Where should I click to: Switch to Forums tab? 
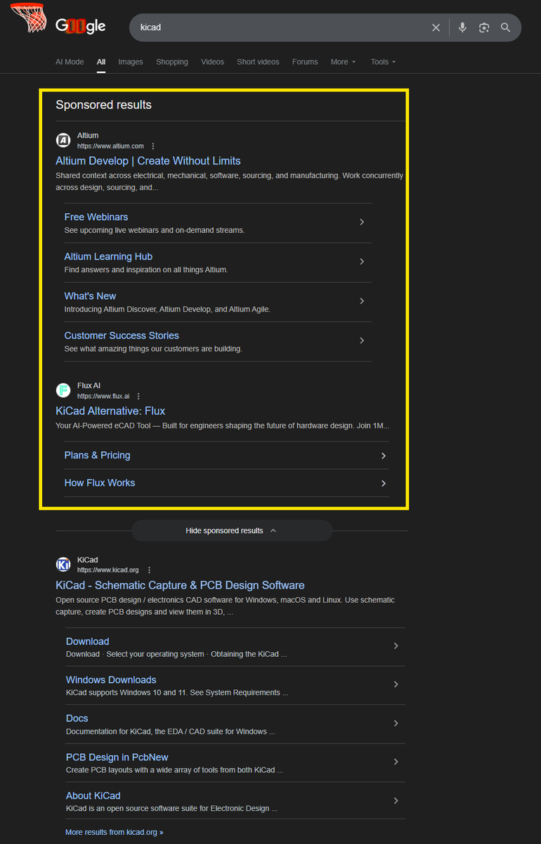(305, 62)
